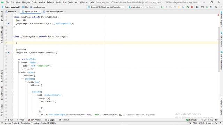Click the error indicator at editor top right
This screenshot has width=223, height=125.
[218, 15]
